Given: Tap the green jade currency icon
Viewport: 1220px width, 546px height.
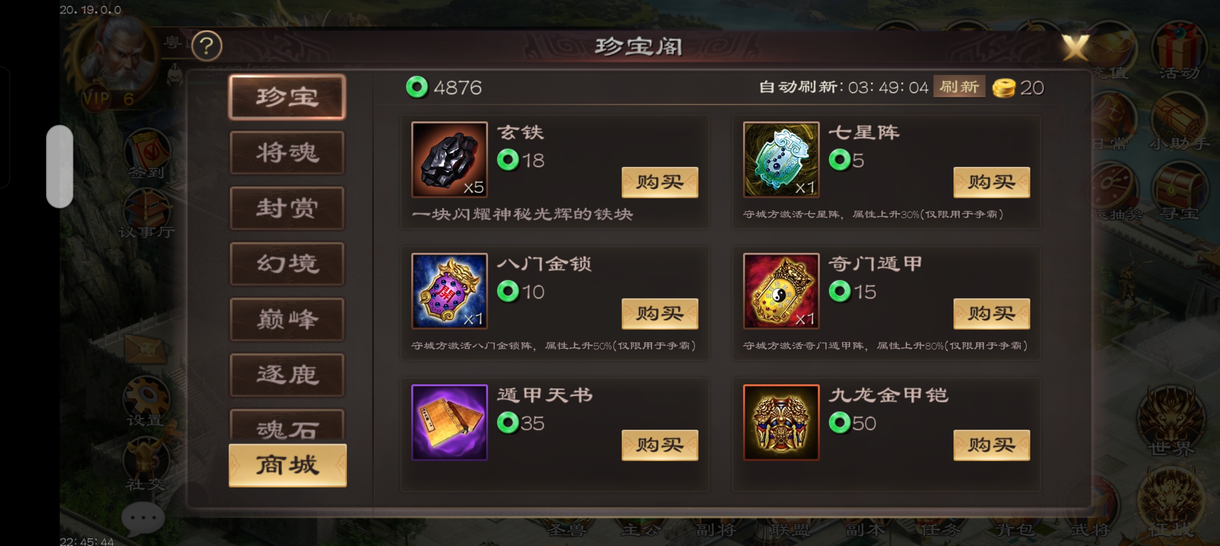Looking at the screenshot, I should point(417,87).
